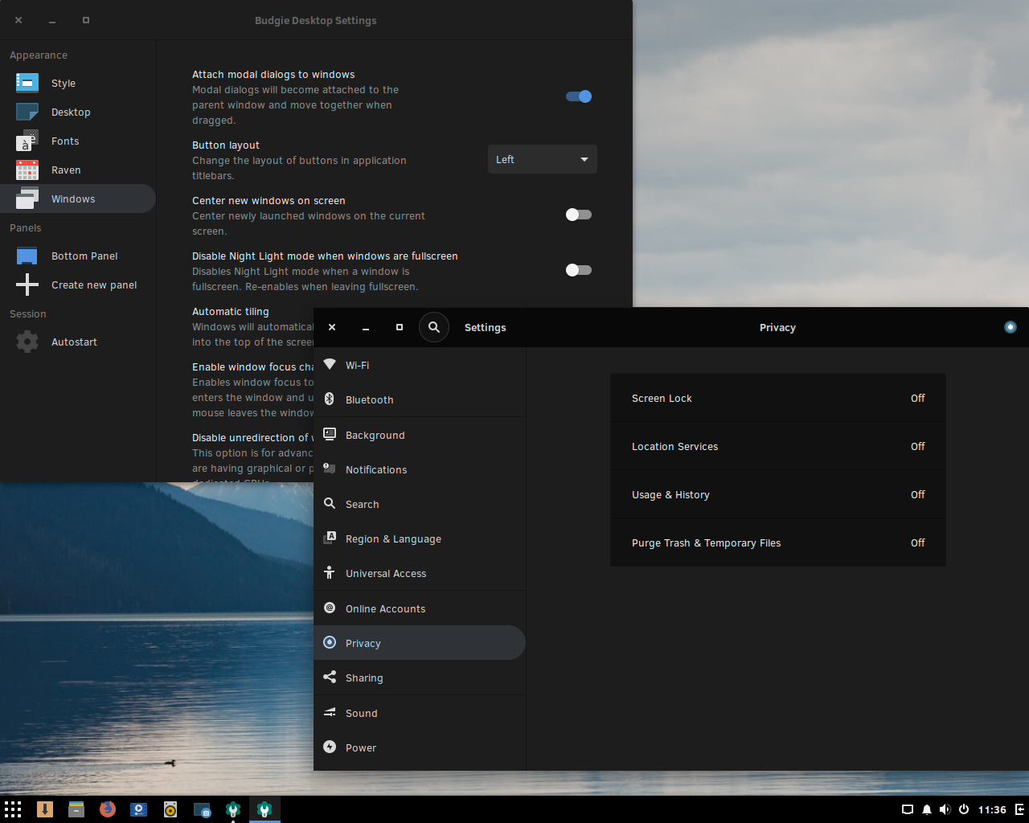Select Background in Settings sidebar
The width and height of the screenshot is (1029, 823).
point(420,435)
